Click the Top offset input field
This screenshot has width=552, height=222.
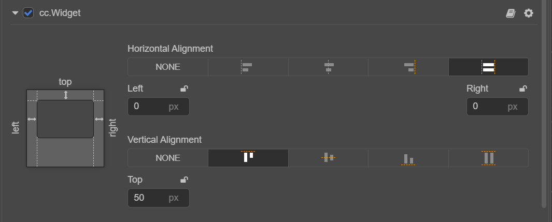click(x=149, y=198)
